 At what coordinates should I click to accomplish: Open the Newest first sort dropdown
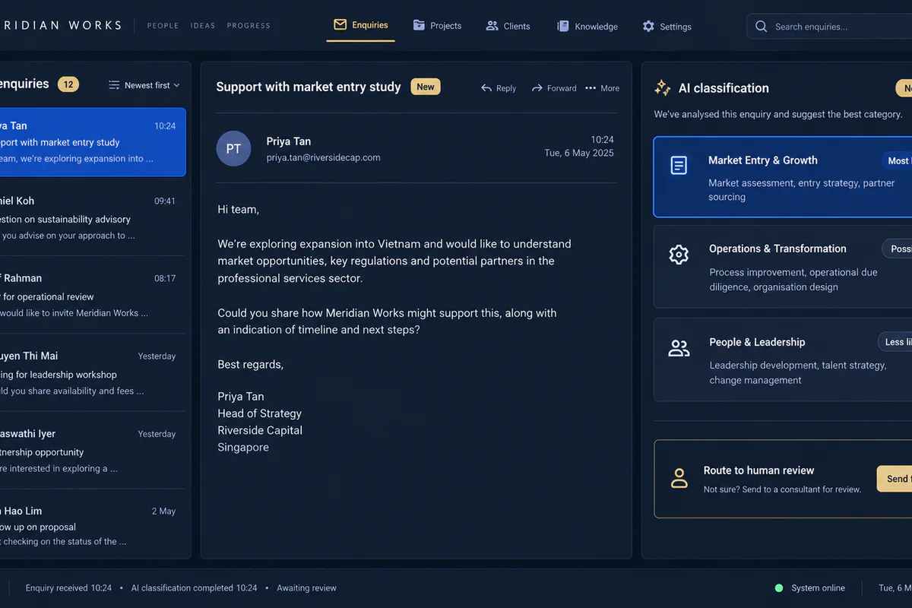click(x=144, y=85)
